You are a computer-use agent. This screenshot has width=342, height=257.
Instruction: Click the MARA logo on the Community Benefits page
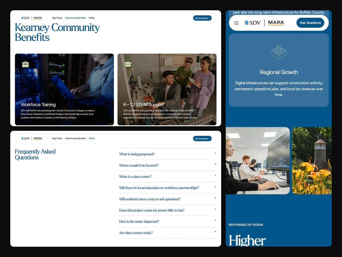[x=38, y=18]
